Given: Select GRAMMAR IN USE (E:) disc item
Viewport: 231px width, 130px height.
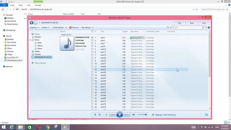Looking at the screenshot, I should 42,57.
